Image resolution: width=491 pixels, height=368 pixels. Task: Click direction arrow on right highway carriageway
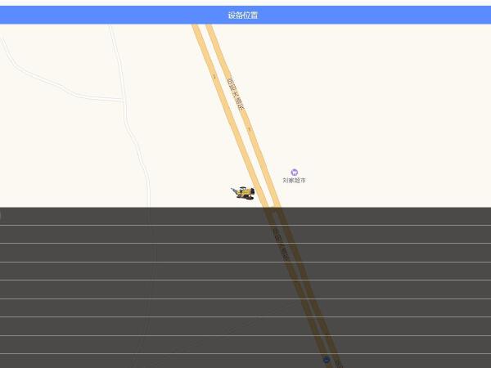pyautogui.click(x=250, y=128)
